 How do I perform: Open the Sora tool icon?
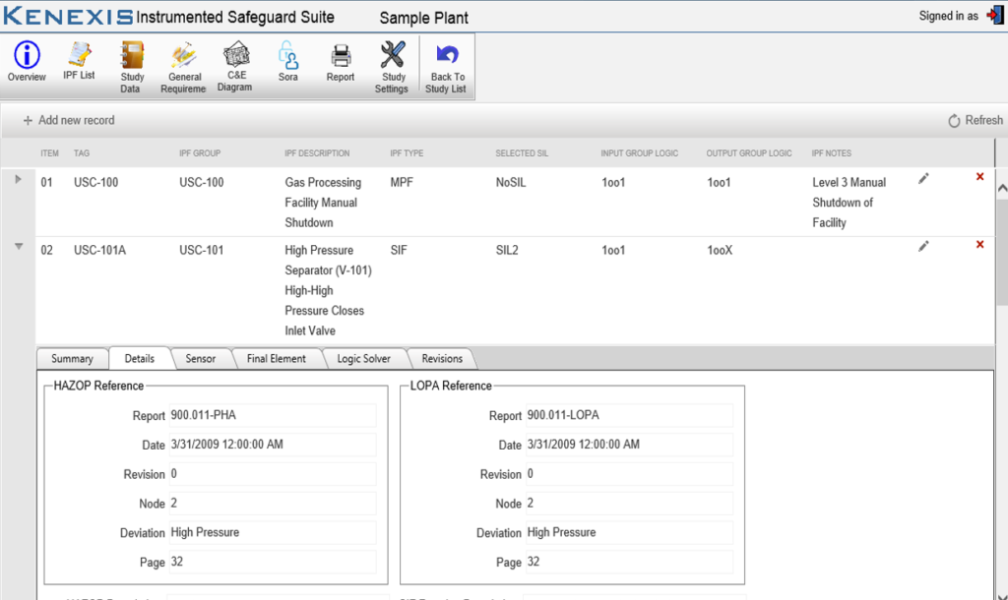[x=287, y=63]
